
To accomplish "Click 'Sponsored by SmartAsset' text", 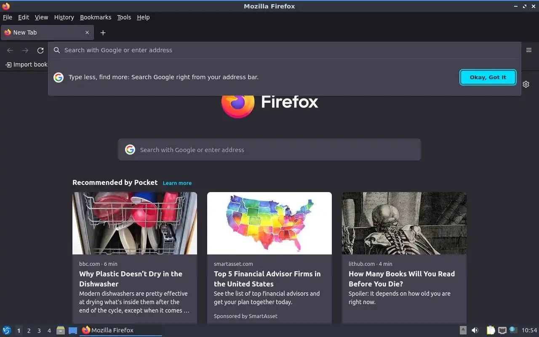I will click(245, 316).
